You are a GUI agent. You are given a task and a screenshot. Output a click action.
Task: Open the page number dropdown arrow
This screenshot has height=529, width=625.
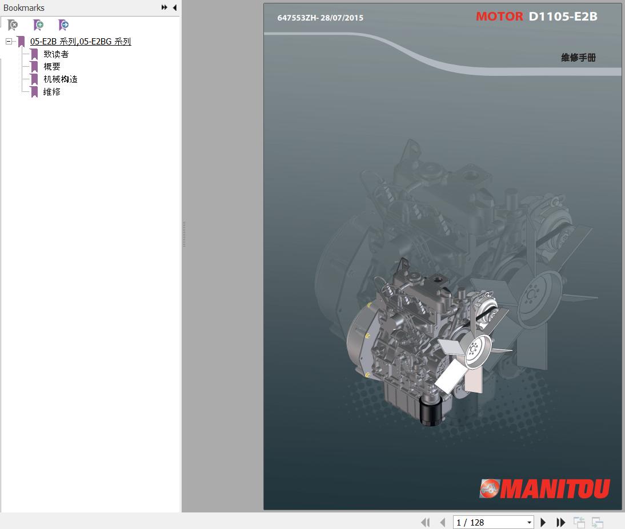tap(529, 522)
